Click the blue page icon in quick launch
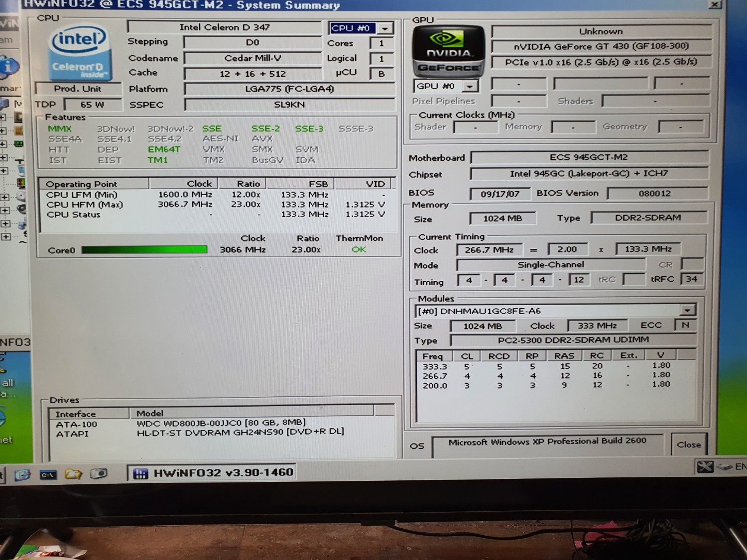The image size is (747, 560). coord(22,475)
